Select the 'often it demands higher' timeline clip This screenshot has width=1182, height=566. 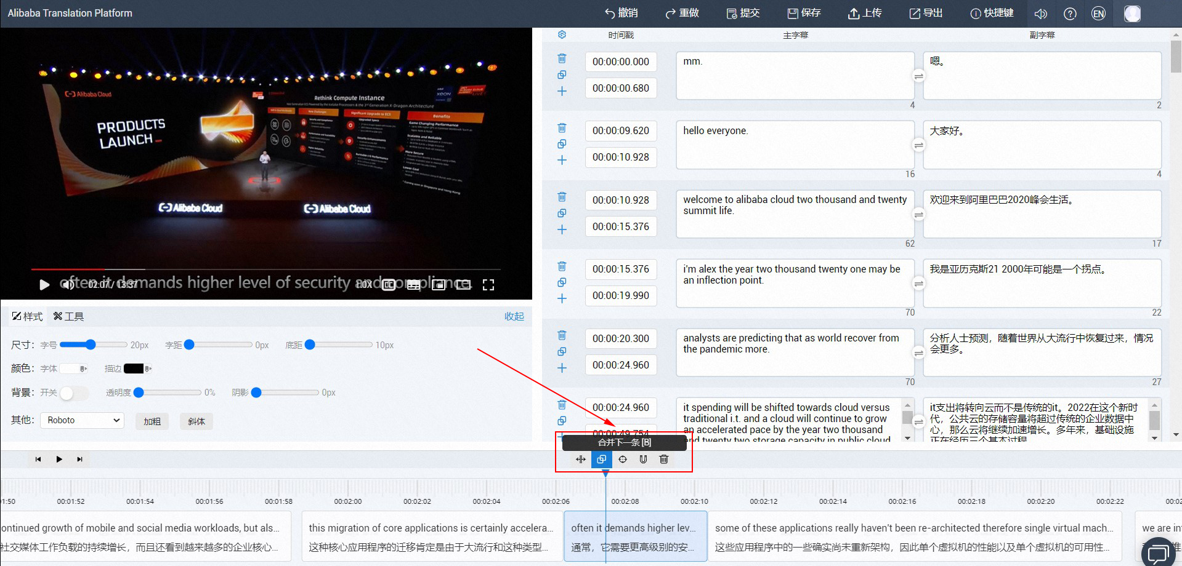click(636, 536)
